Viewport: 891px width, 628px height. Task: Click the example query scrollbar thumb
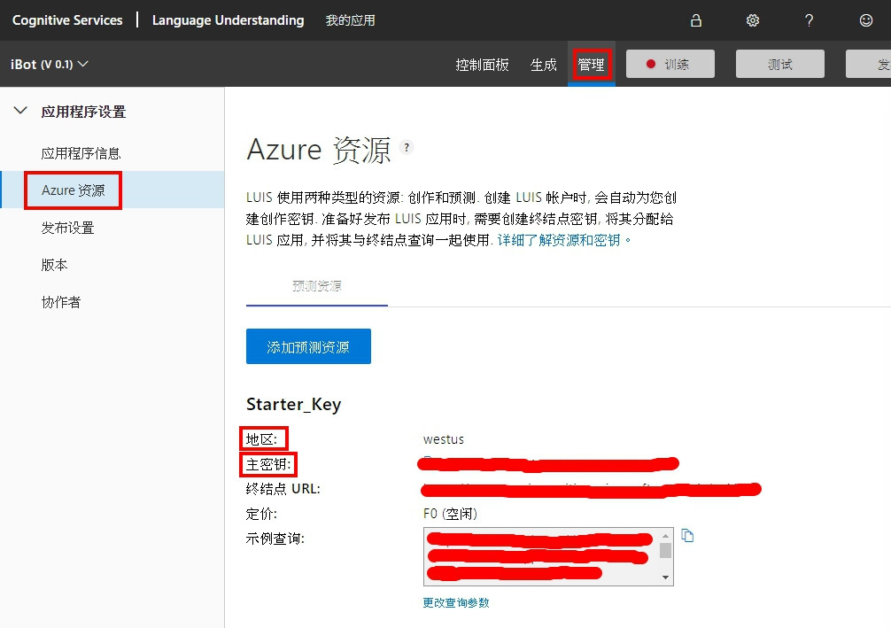pos(665,551)
